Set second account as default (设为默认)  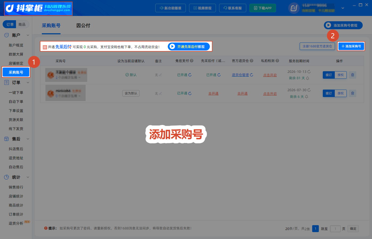coord(131,93)
